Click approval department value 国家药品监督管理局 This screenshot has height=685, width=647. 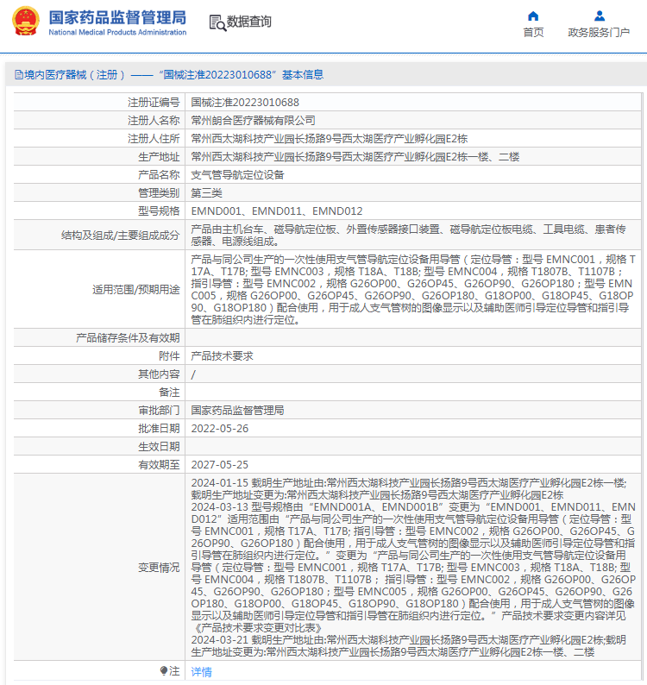(x=237, y=410)
